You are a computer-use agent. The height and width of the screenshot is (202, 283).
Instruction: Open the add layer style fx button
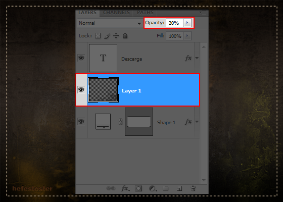pyautogui.click(x=125, y=188)
